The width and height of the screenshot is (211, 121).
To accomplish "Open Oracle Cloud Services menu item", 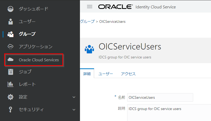I will click(39, 60).
